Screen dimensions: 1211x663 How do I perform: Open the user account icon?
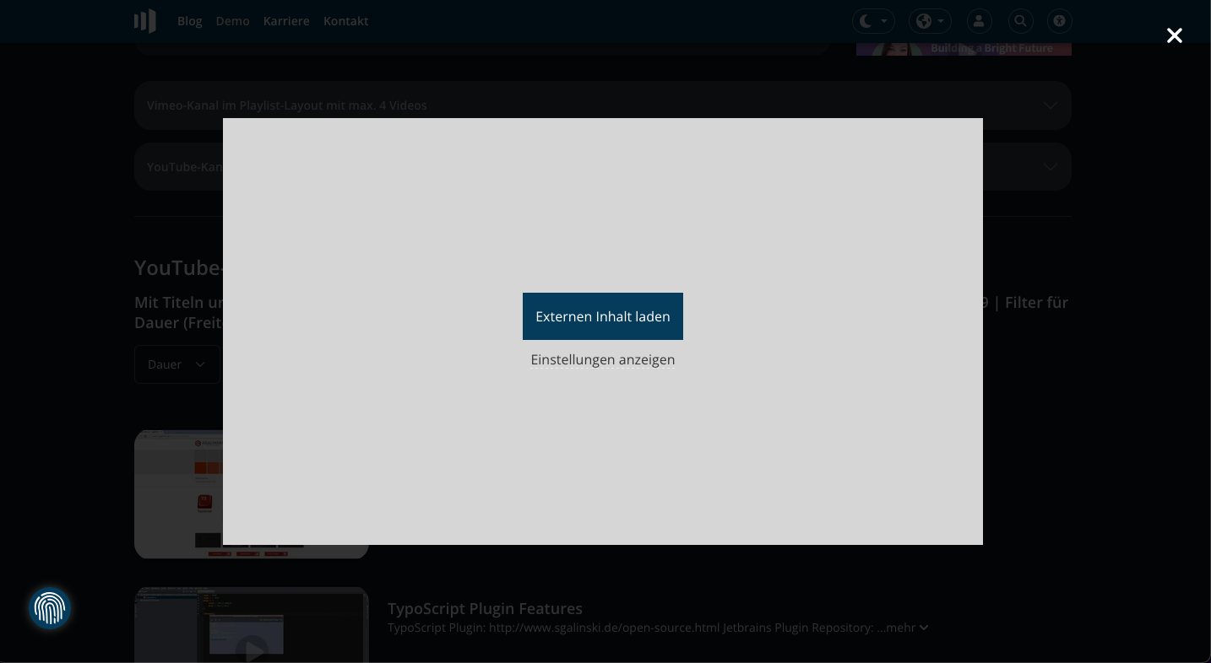(x=980, y=21)
